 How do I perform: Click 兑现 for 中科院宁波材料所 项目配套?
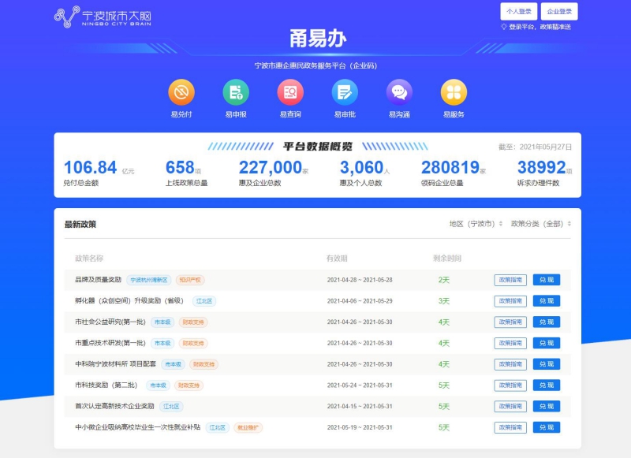pyautogui.click(x=547, y=364)
